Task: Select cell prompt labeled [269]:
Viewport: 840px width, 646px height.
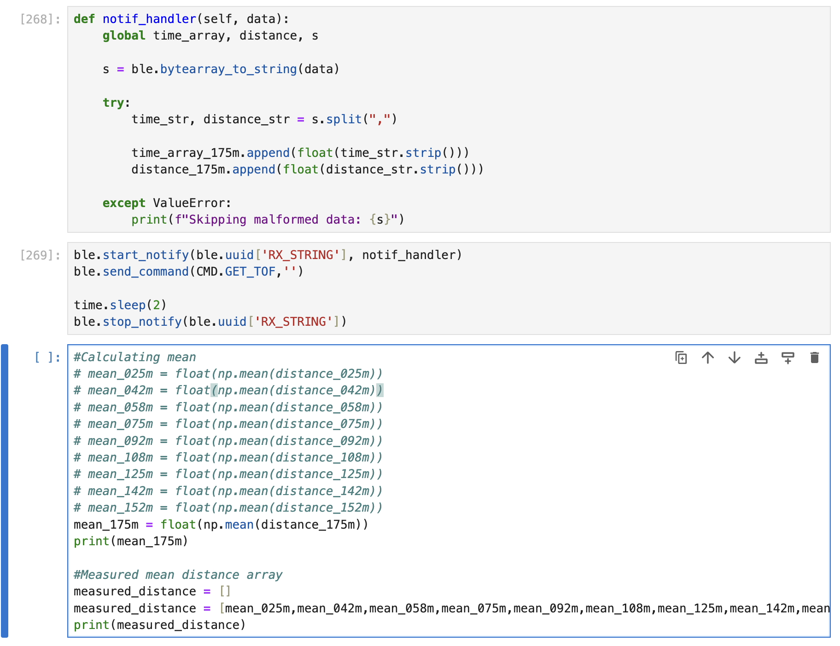Action: coord(40,255)
